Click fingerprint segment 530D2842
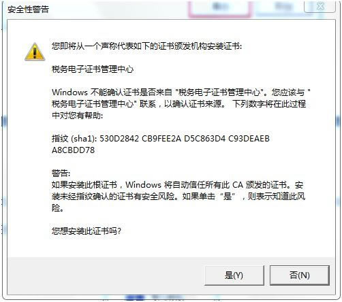The height and width of the screenshot is (302, 342). (119, 138)
